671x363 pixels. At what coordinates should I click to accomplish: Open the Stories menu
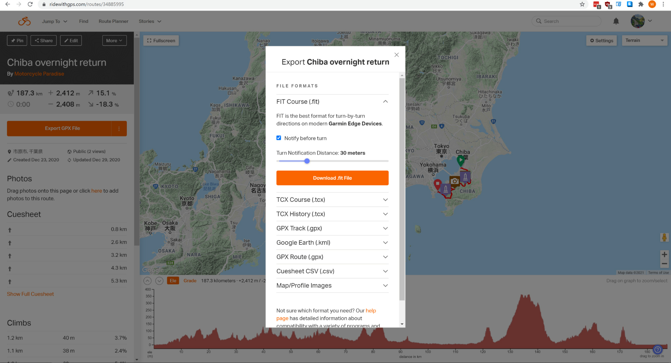[150, 21]
